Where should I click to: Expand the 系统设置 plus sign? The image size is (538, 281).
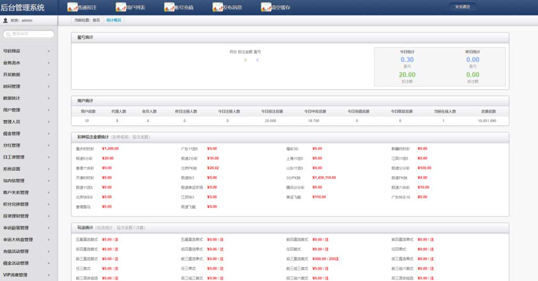(x=49, y=169)
